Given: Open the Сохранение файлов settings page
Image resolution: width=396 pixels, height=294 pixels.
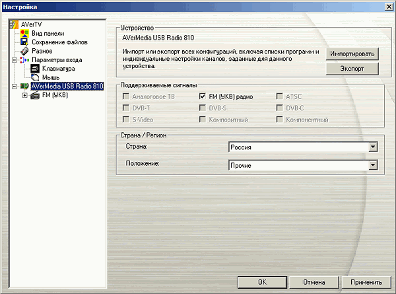Looking at the screenshot, I should point(59,42).
